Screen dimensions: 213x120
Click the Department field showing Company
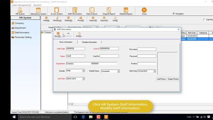(92, 64)
